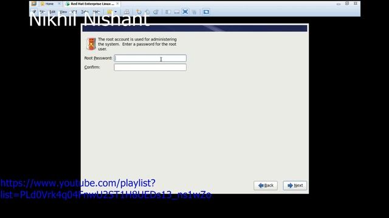
Task: Open the Help menu
Action: (96, 12)
